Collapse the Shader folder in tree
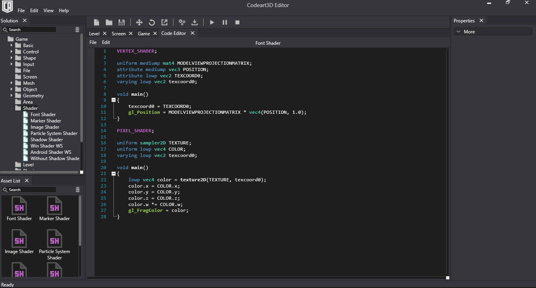 pyautogui.click(x=12, y=108)
